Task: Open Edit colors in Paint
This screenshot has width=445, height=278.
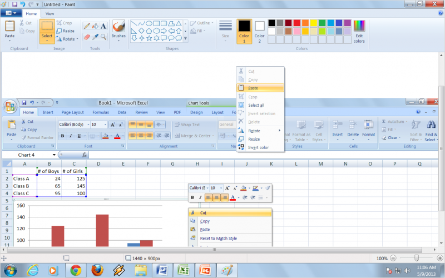Action: [x=359, y=31]
